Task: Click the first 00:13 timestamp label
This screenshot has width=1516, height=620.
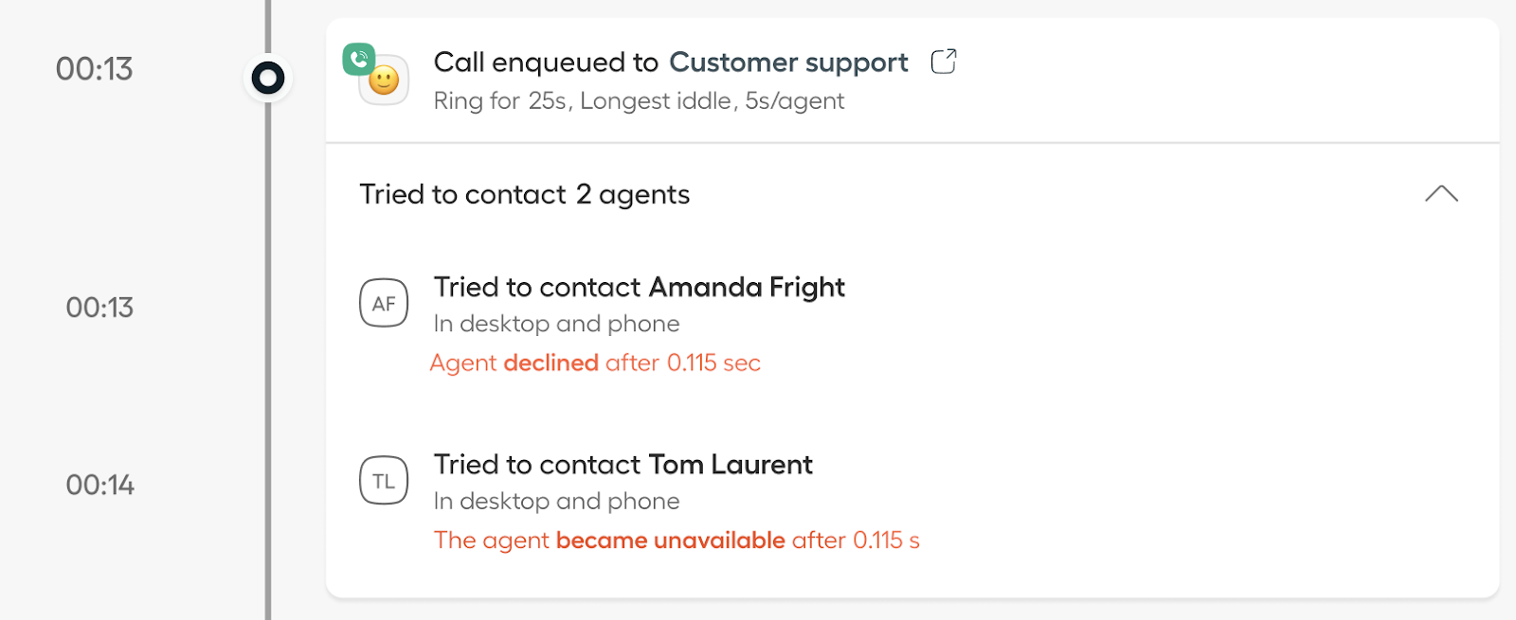Action: [94, 69]
